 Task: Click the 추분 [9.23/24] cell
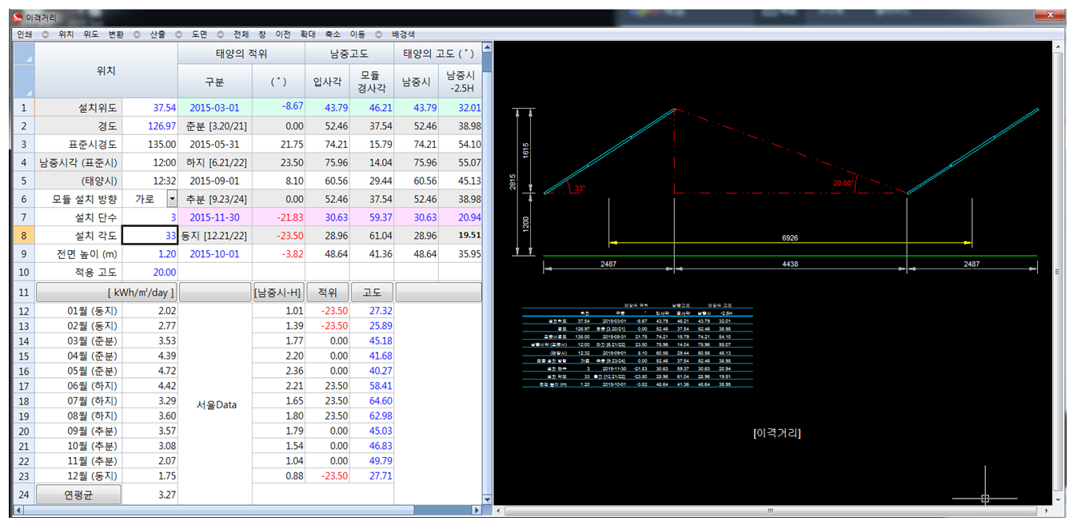(x=214, y=199)
